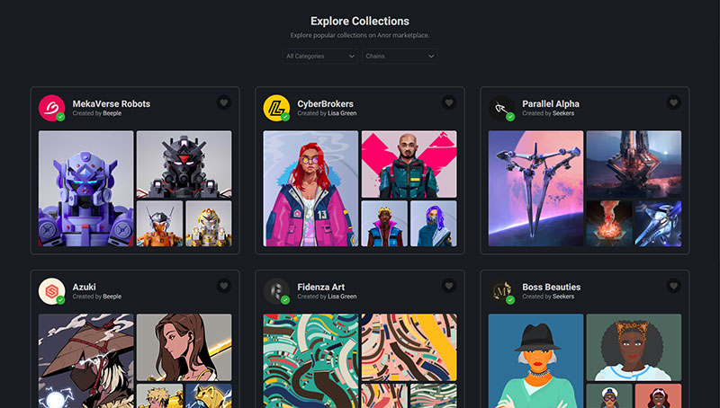This screenshot has width=720, height=408.
Task: Open the Azuki samurai with straw hat image
Action: tap(85, 361)
